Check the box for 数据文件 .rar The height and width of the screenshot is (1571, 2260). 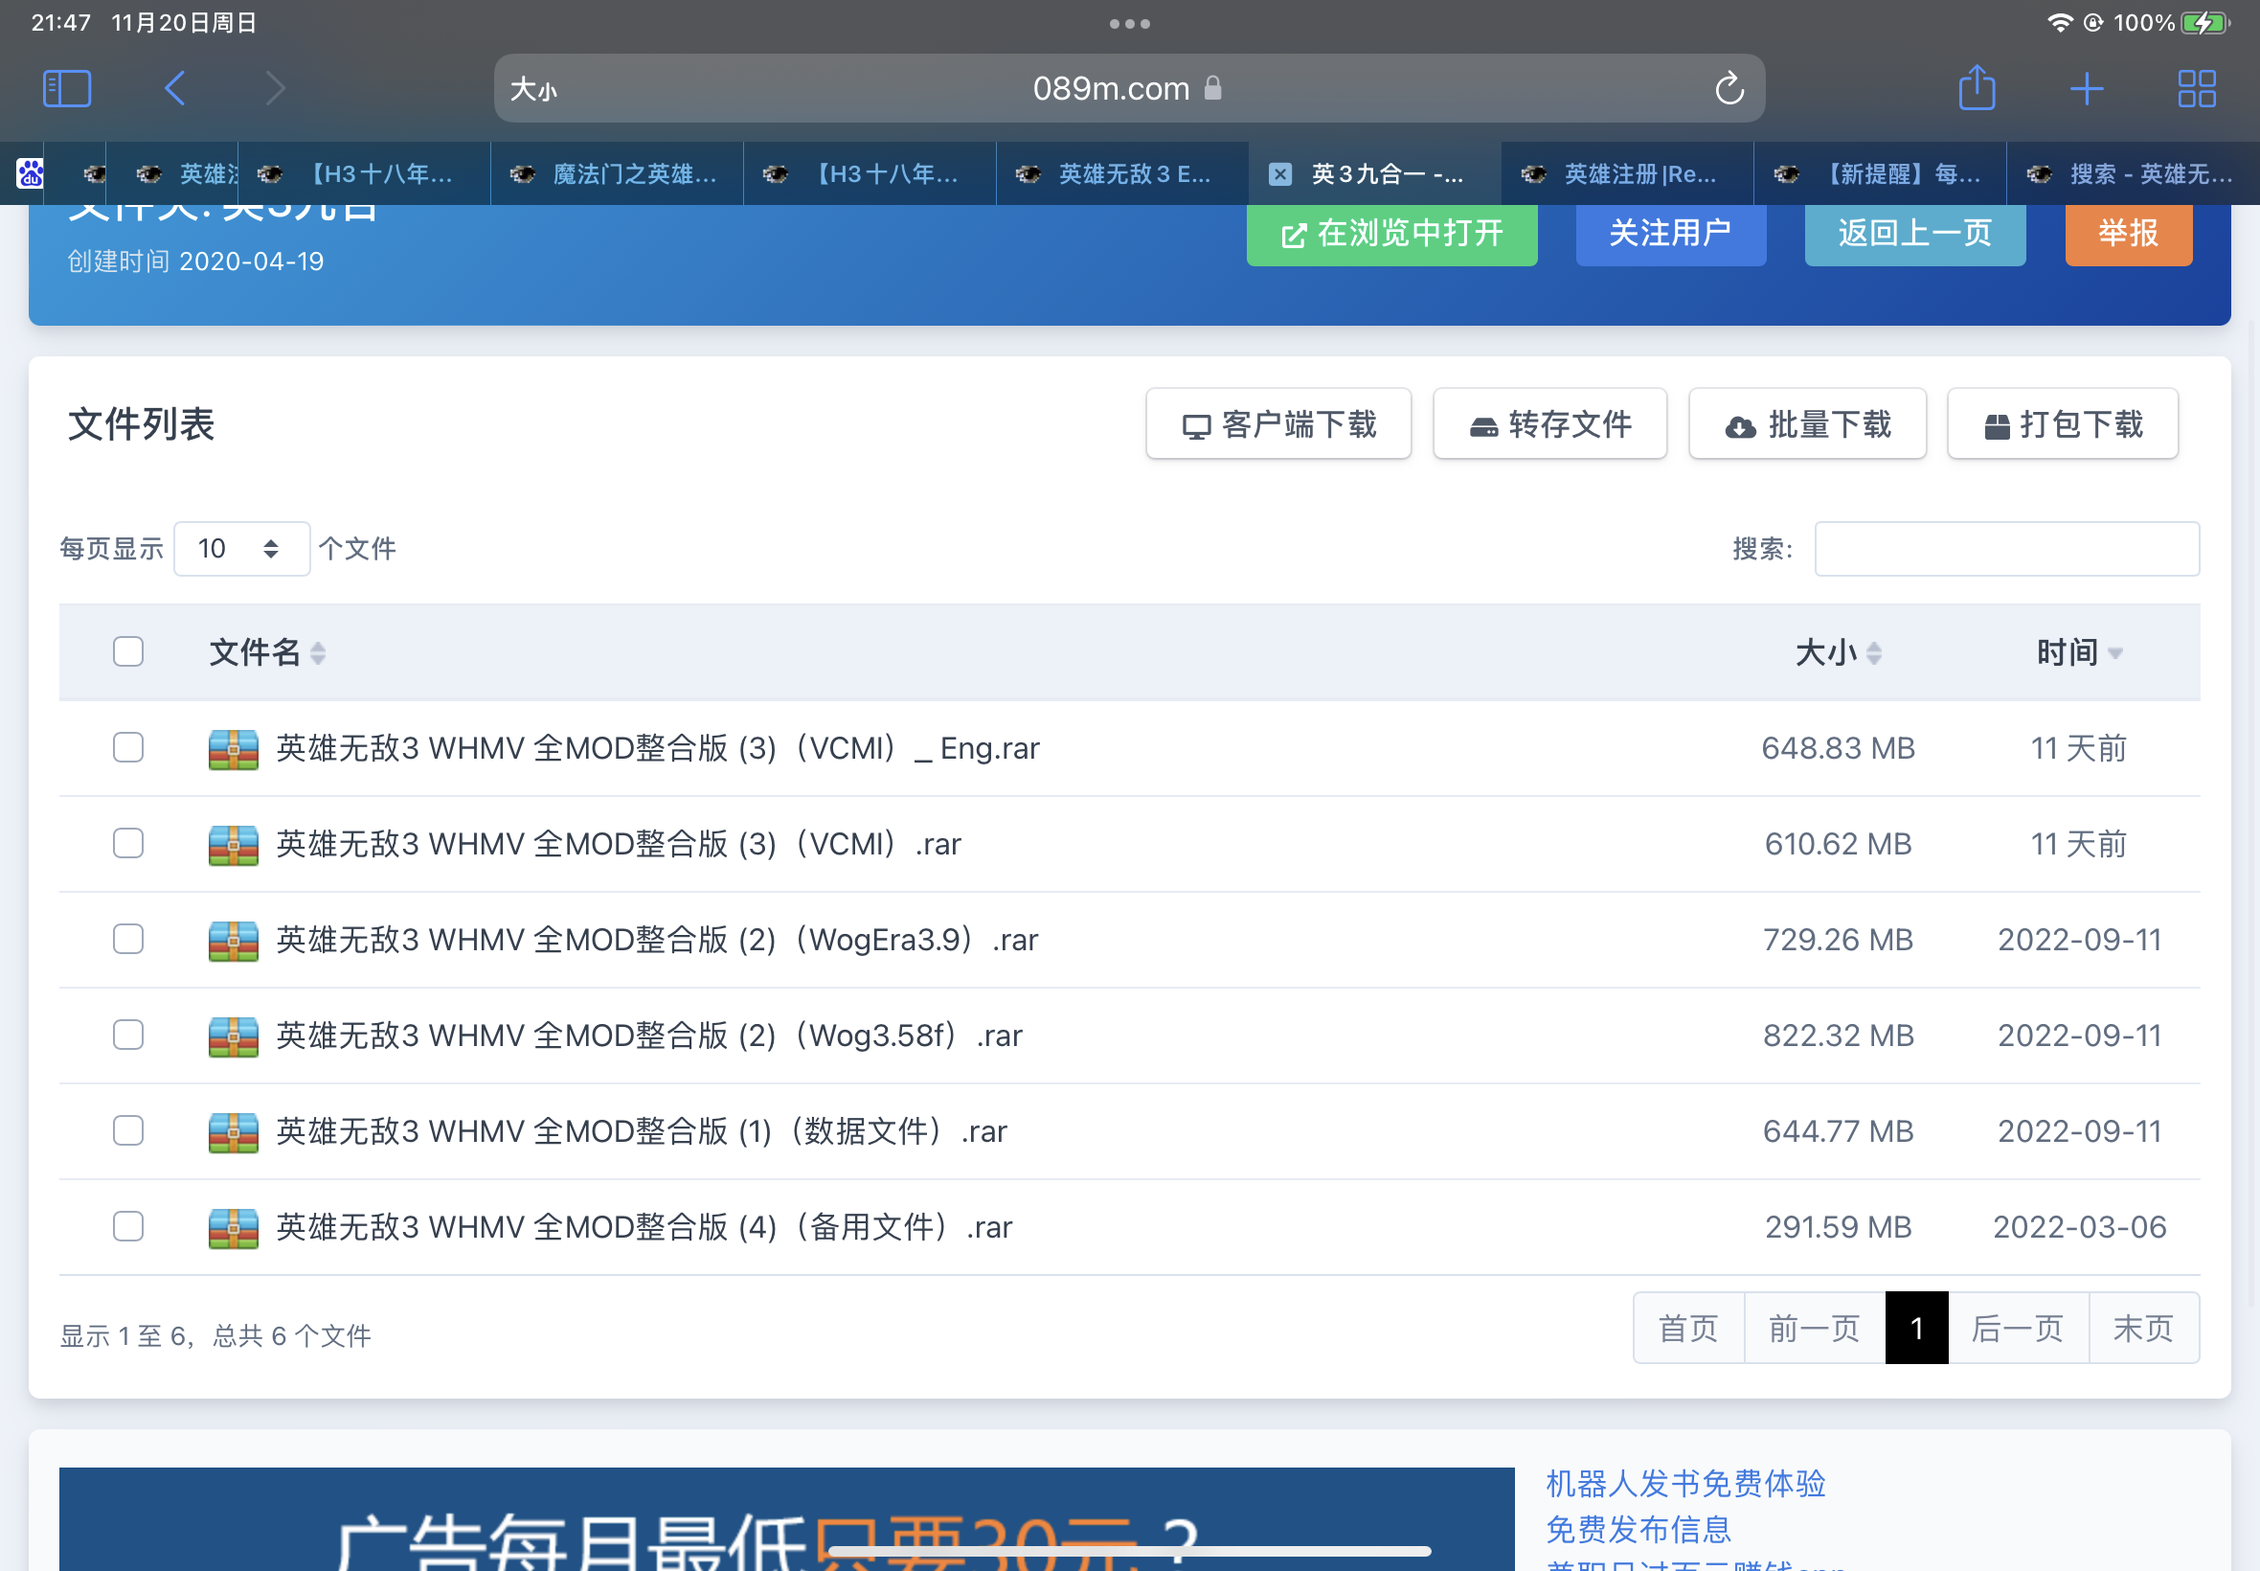coord(128,1130)
